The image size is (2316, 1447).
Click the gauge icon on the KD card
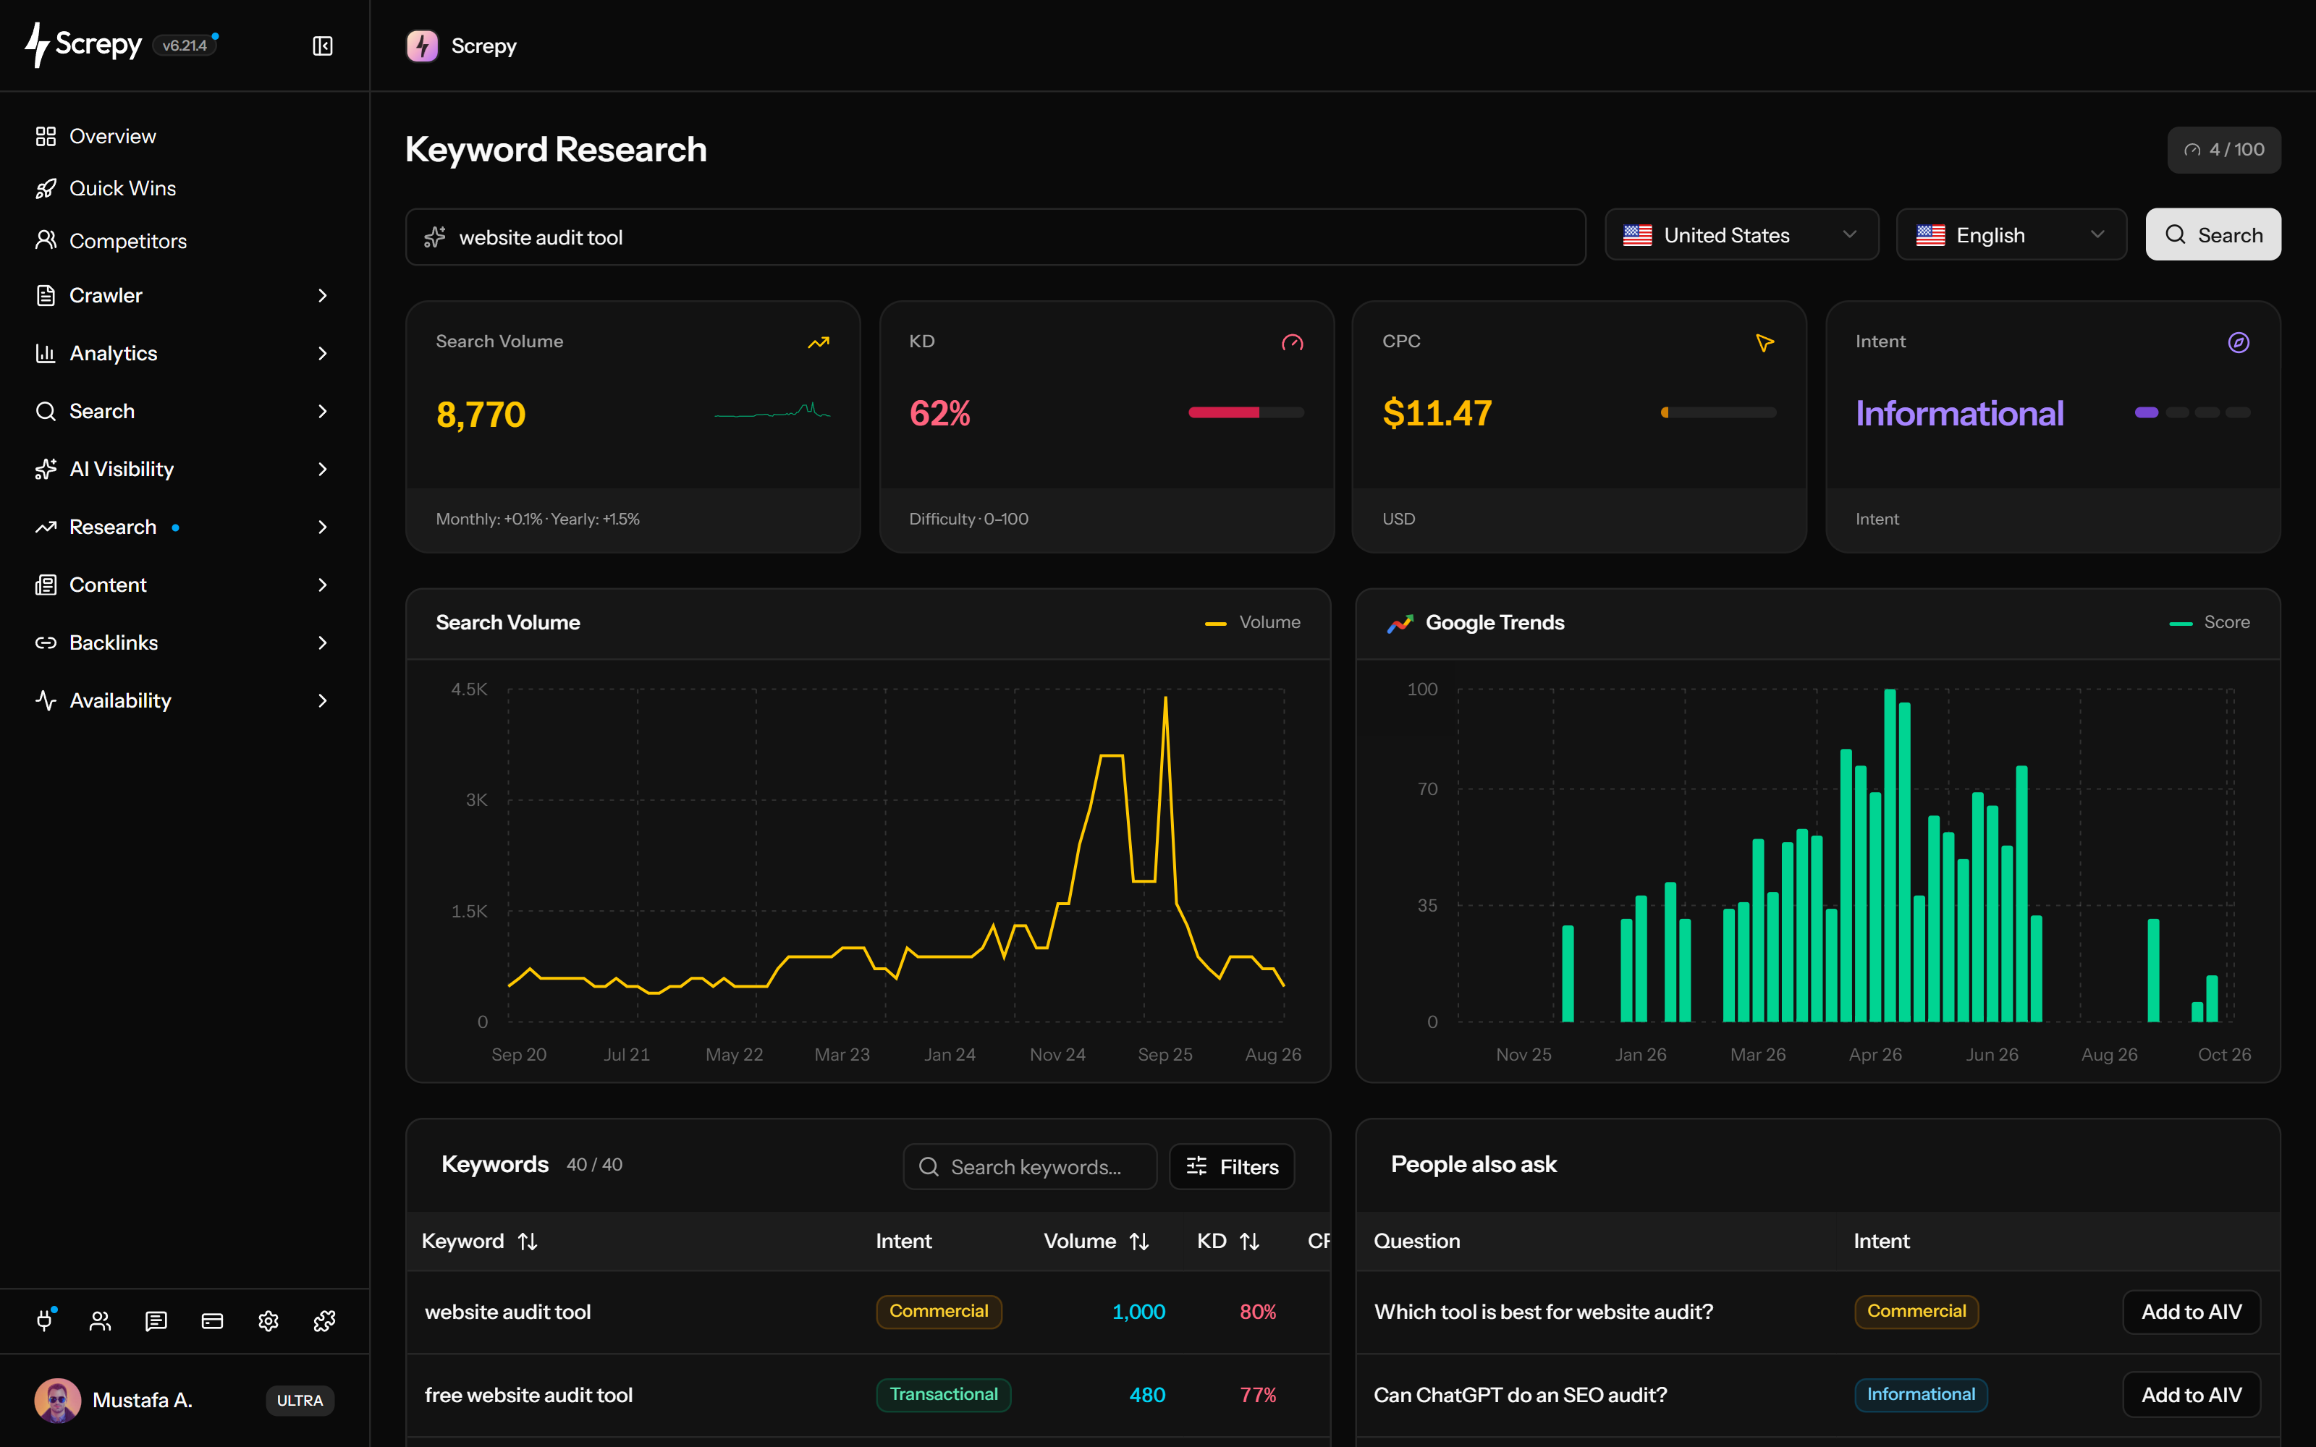(x=1292, y=343)
